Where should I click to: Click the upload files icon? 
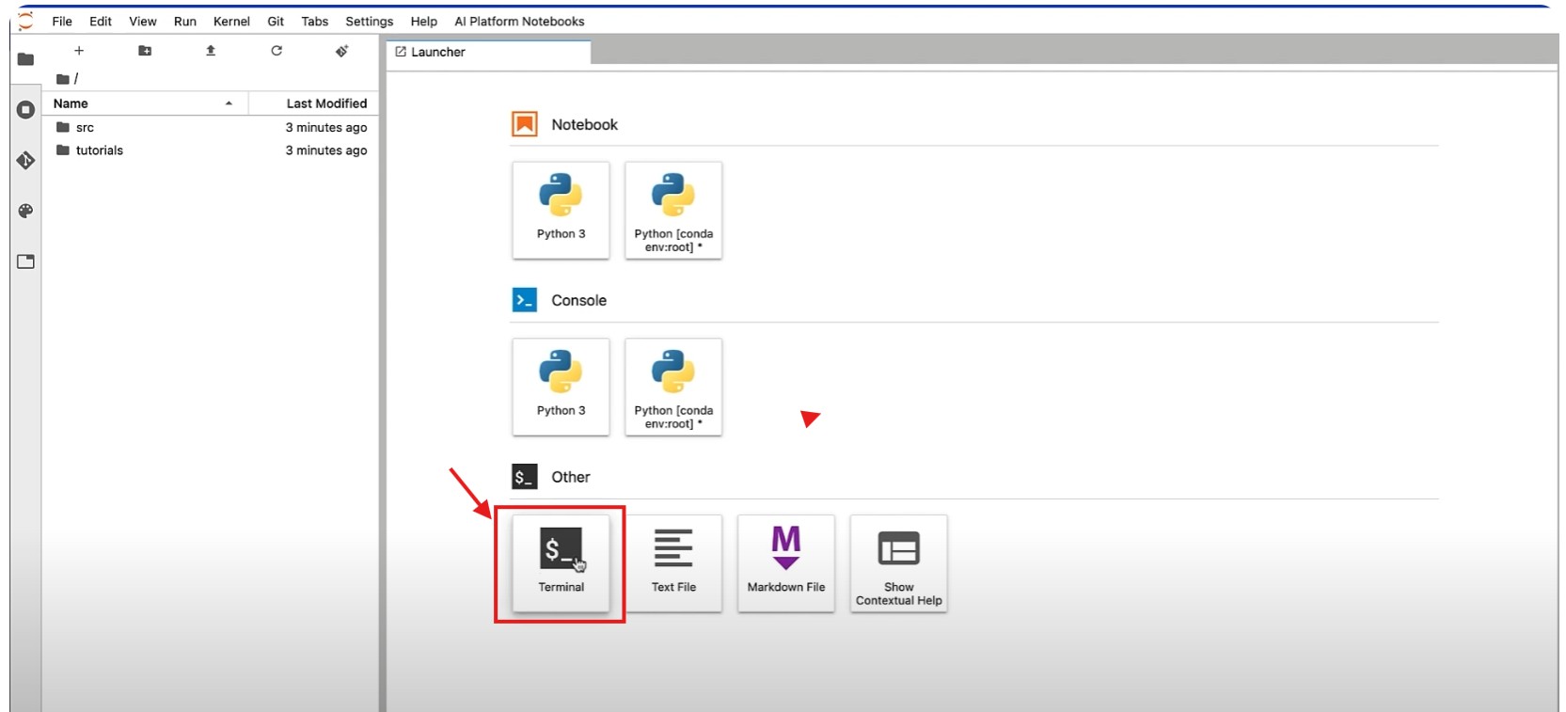coord(211,51)
